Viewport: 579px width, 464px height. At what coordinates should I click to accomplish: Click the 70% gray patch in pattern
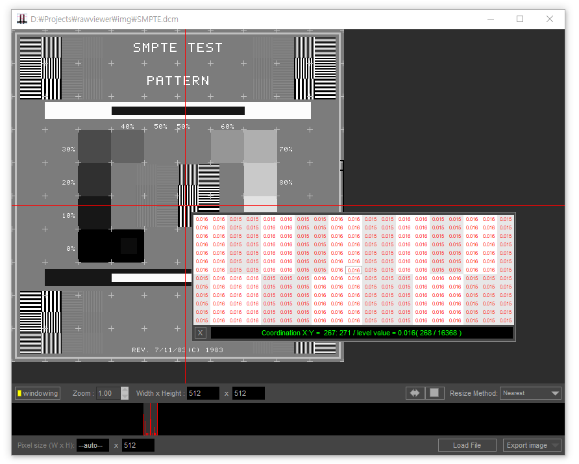click(x=260, y=146)
